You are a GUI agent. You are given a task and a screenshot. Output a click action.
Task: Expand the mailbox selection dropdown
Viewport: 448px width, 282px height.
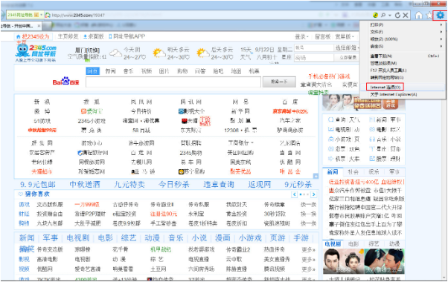pos(347,47)
